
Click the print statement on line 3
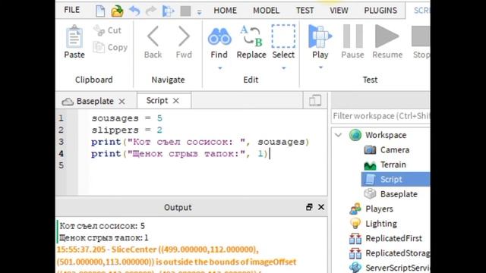coord(200,142)
